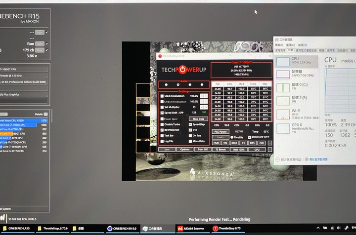Screen dimensions: 356x235
Task: Click BCLK button
Action: pyautogui.click(x=234, y=143)
